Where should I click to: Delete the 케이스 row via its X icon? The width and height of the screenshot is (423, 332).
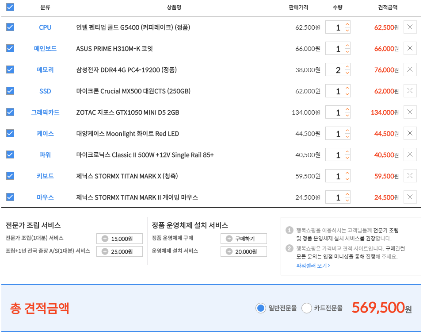(x=410, y=133)
